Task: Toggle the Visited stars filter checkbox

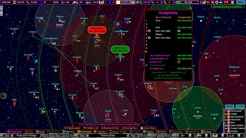Action: coord(229,114)
